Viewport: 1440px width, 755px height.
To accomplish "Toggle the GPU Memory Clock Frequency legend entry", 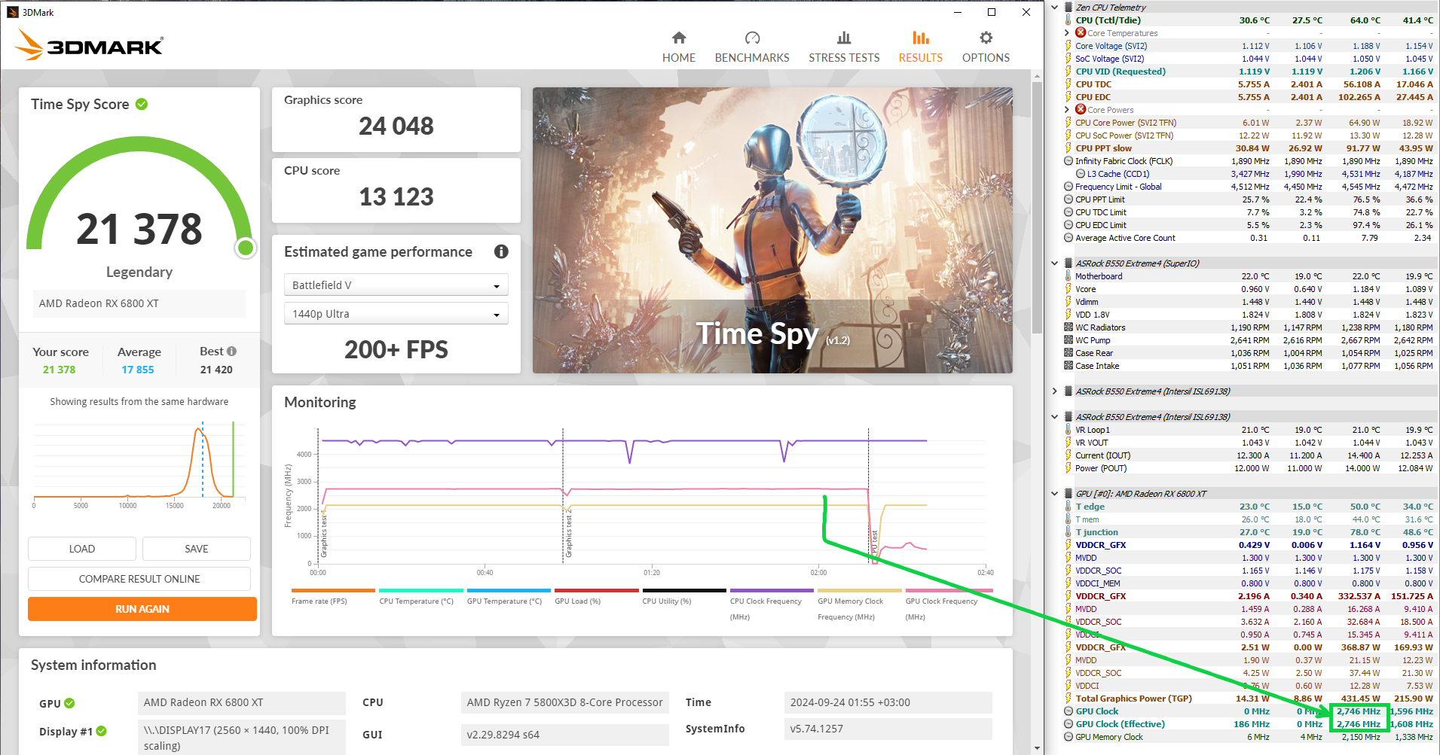I will (x=860, y=604).
